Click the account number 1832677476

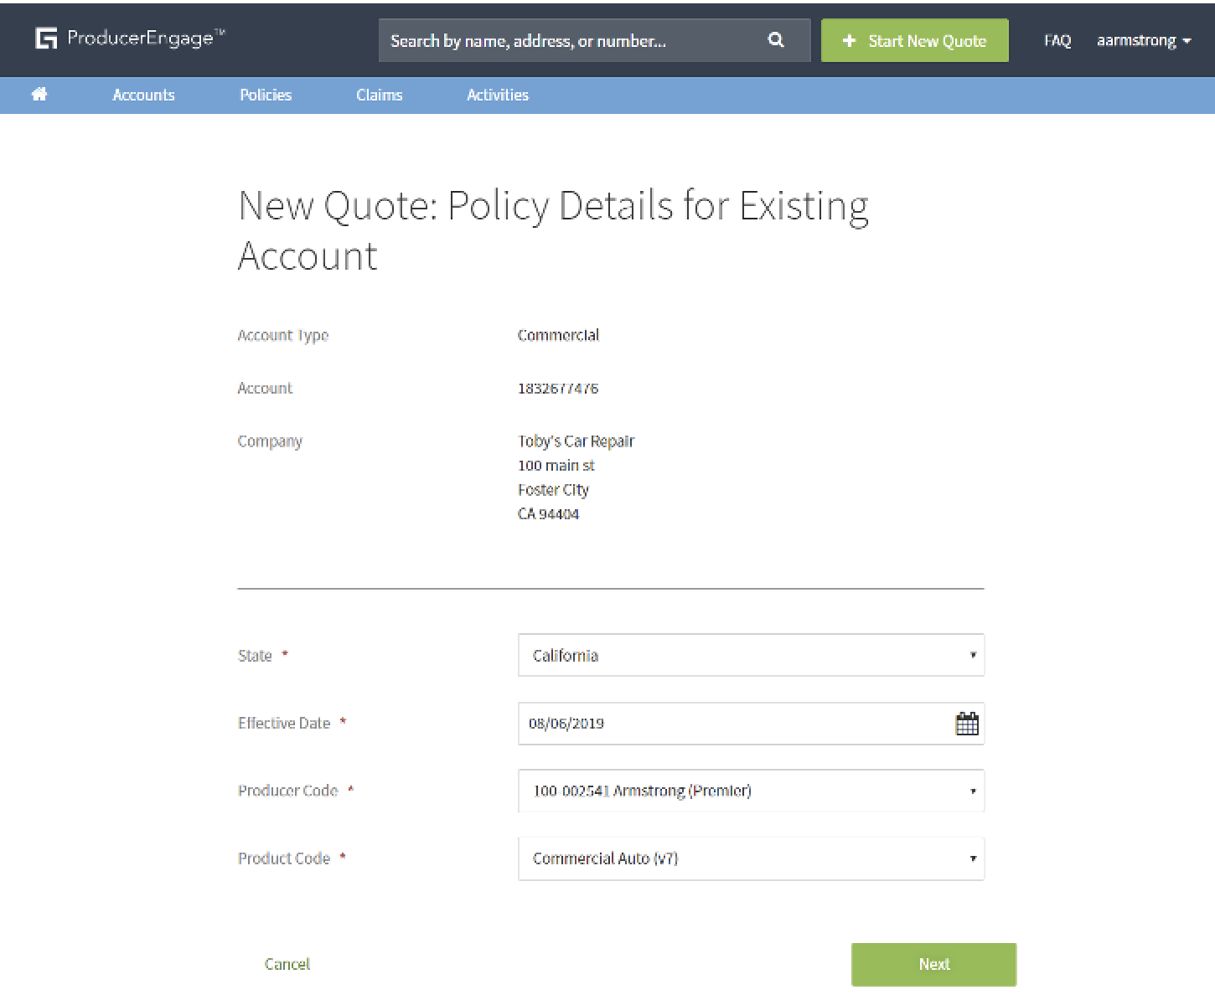[558, 389]
